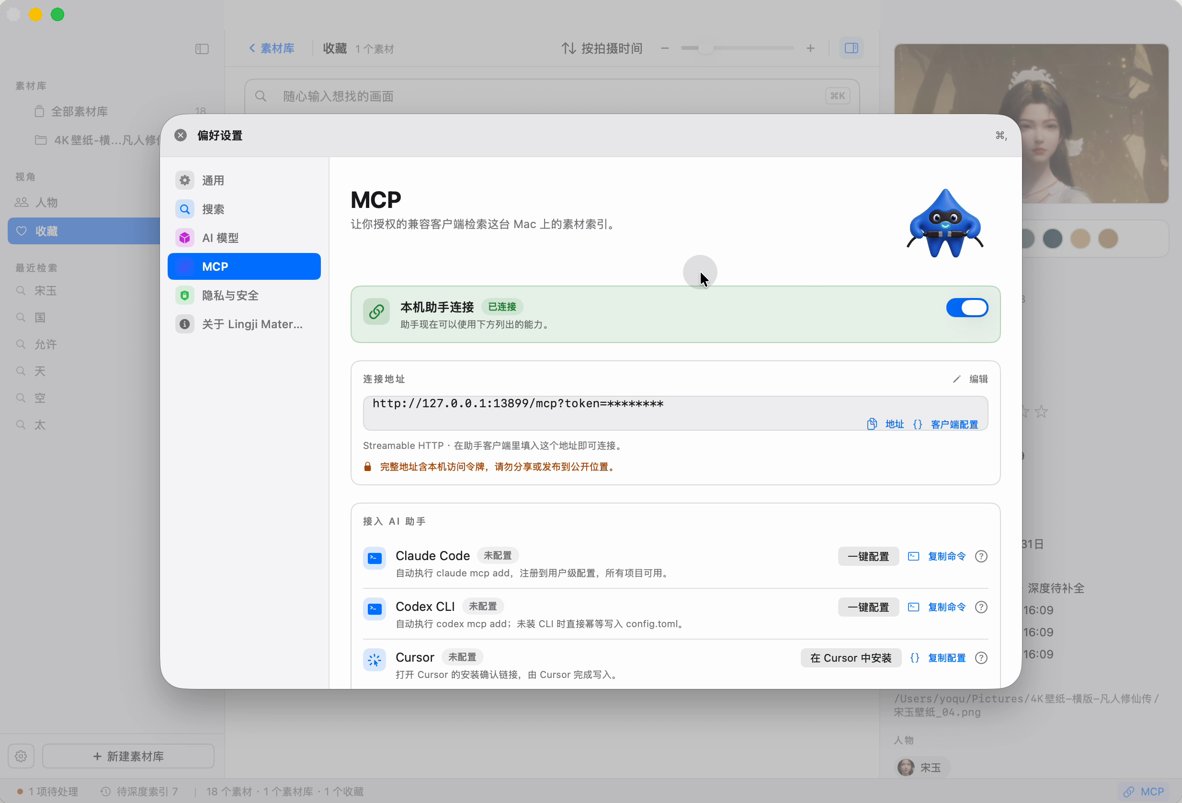This screenshot has width=1182, height=803.
Task: Click 一键配置 for Claude Code
Action: coord(868,556)
